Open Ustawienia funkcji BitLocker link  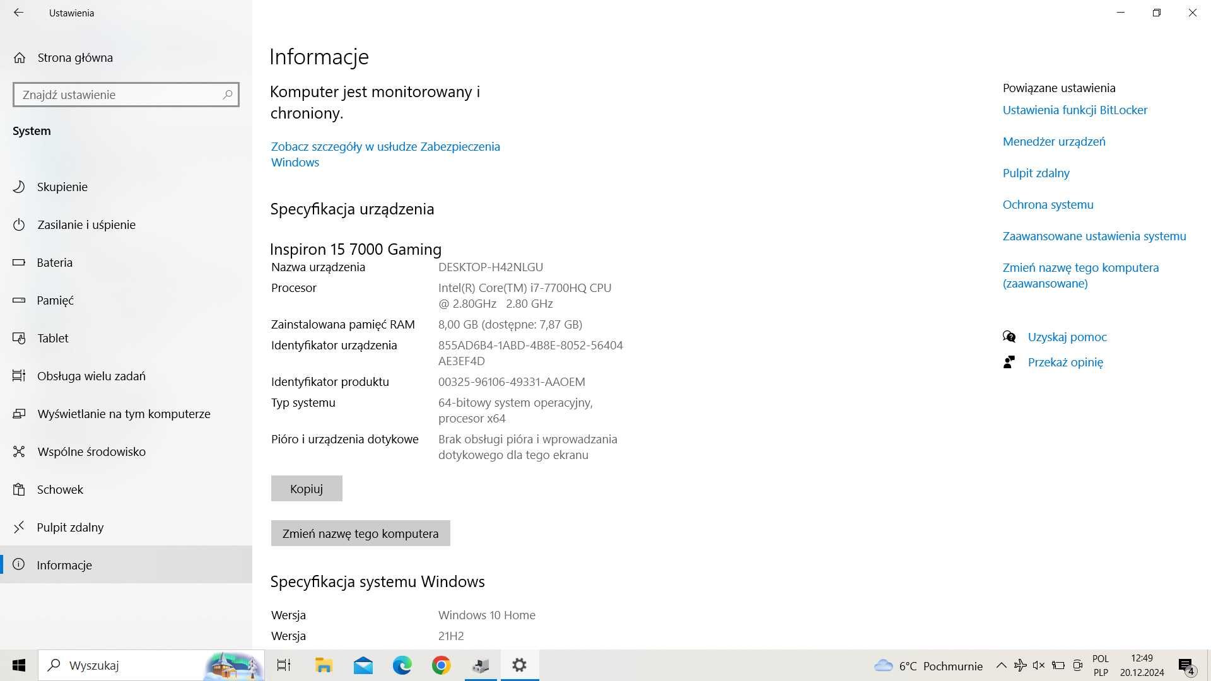(x=1075, y=110)
